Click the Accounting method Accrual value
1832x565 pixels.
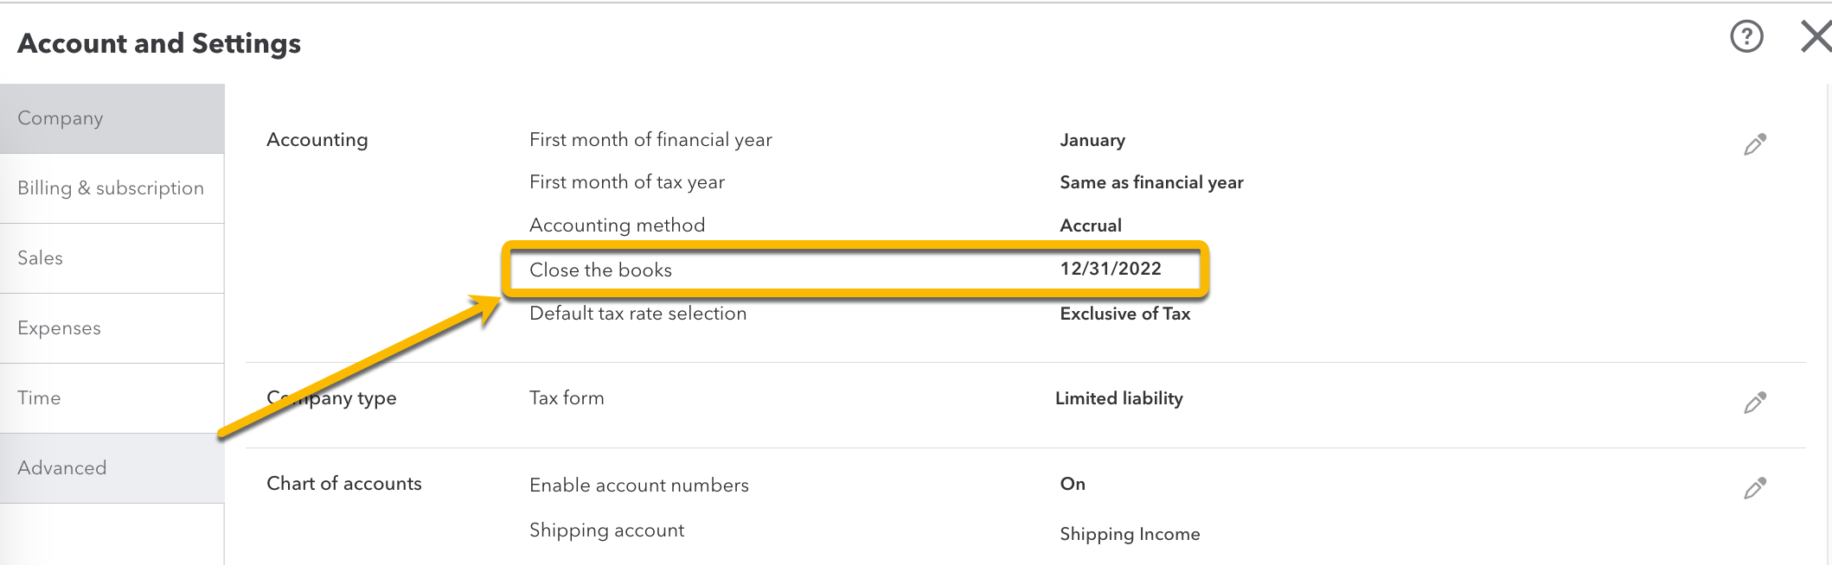1091,225
